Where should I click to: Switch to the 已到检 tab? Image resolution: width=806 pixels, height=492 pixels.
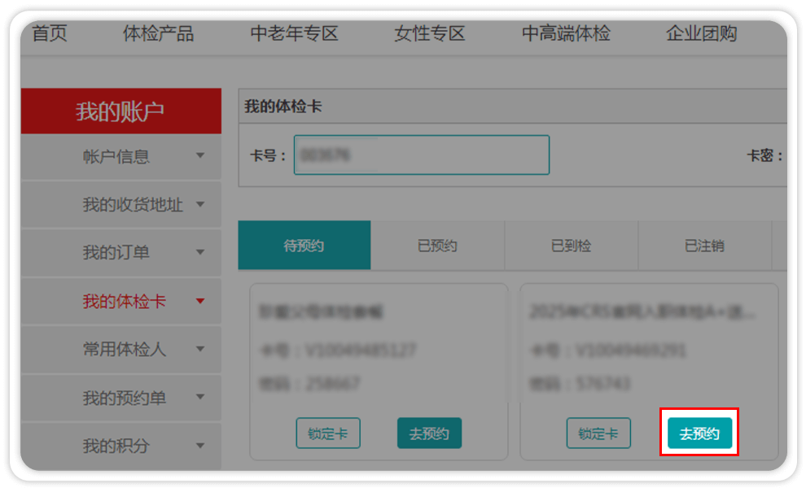571,246
